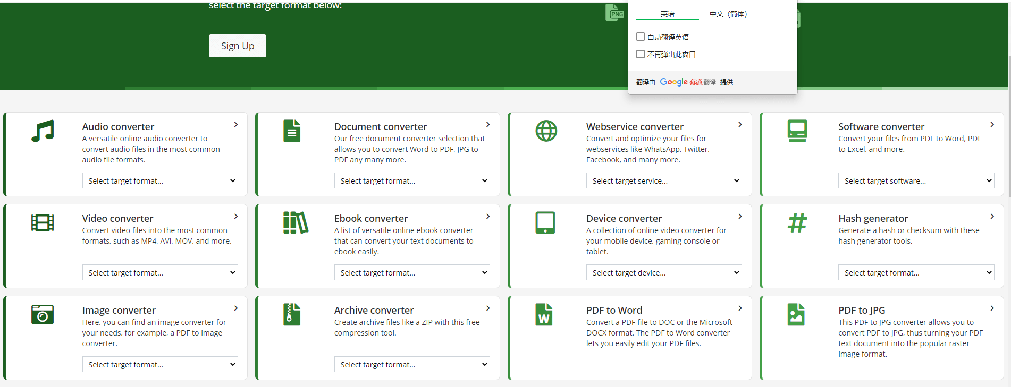Click the Hash generator hash symbol icon
The height and width of the screenshot is (387, 1011).
coord(797,222)
